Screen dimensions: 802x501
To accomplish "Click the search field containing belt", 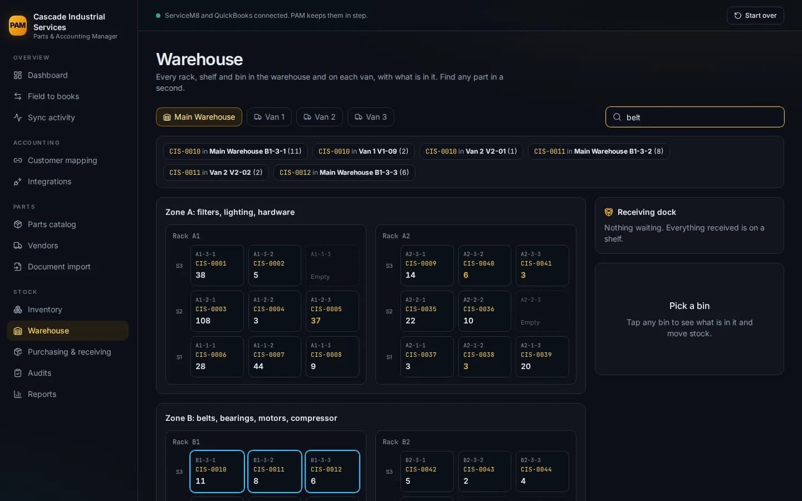I will pyautogui.click(x=695, y=117).
